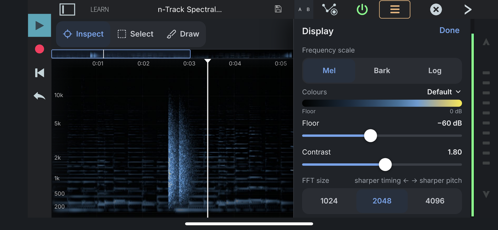Click the 0:04 timeline label
Screen dimensions: 498x230
235,64
